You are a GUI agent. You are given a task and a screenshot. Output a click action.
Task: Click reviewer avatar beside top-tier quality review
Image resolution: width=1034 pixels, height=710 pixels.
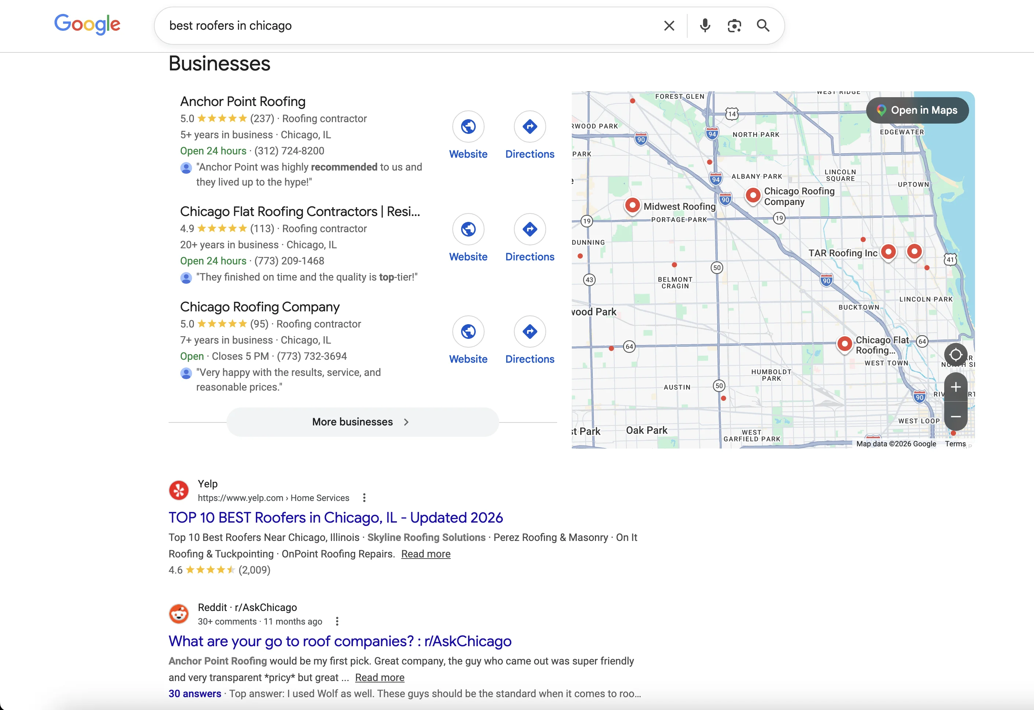[x=186, y=278]
